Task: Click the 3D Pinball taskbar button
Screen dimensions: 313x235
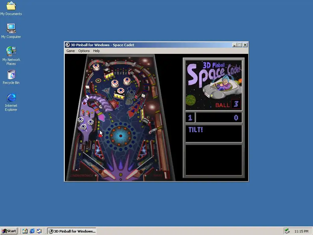Action: (x=72, y=231)
